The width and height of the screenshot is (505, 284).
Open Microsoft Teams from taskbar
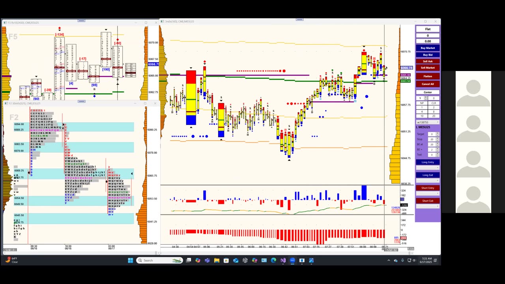point(207,260)
